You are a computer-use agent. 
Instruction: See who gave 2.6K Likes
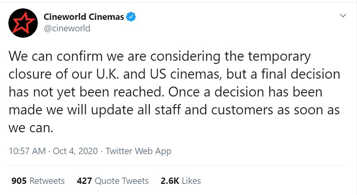[181, 181]
